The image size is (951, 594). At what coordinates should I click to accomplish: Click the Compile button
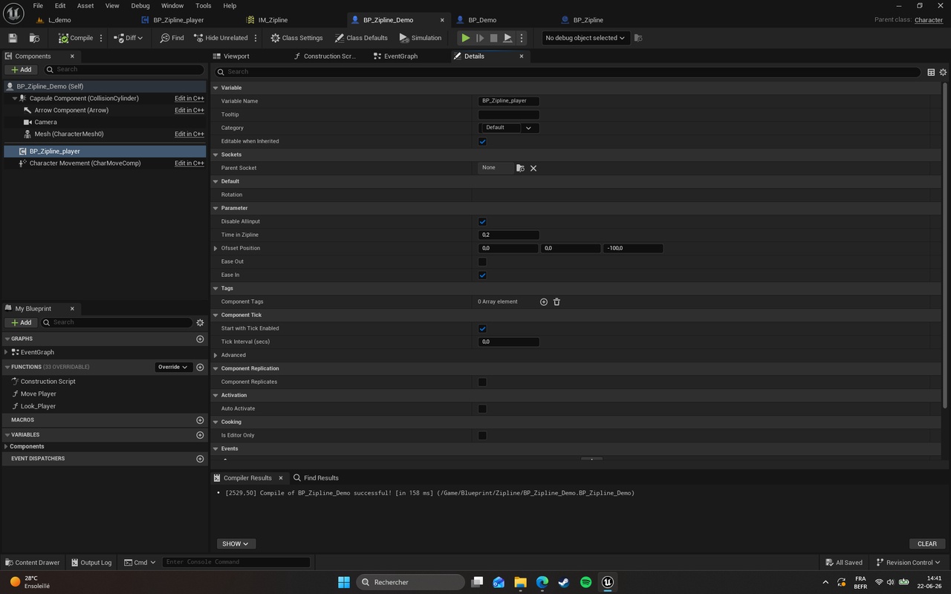point(76,38)
